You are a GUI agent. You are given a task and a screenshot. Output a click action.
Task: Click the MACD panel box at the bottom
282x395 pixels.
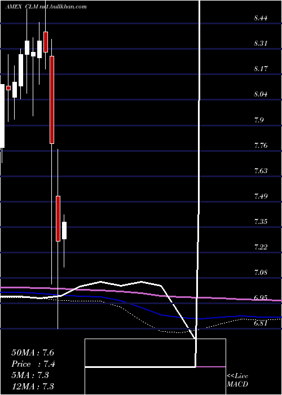pos(155,367)
